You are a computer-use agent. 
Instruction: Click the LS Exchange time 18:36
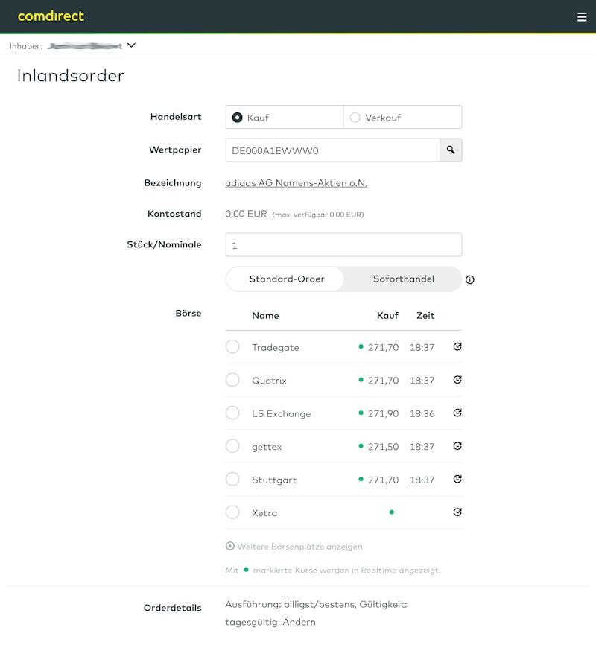(422, 413)
